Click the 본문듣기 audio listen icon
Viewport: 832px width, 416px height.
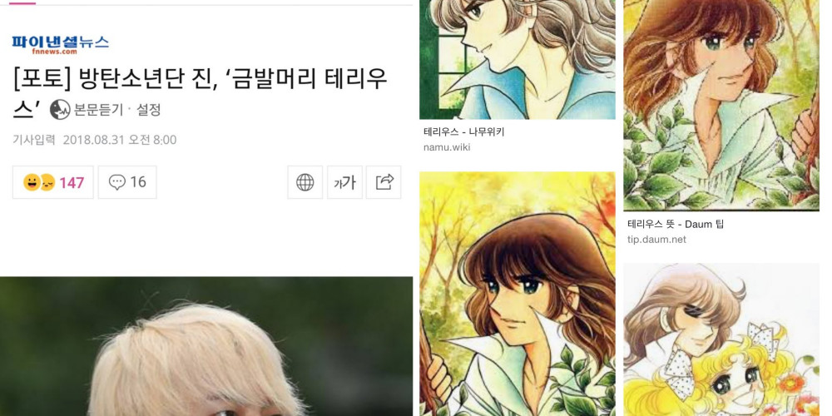pos(60,110)
